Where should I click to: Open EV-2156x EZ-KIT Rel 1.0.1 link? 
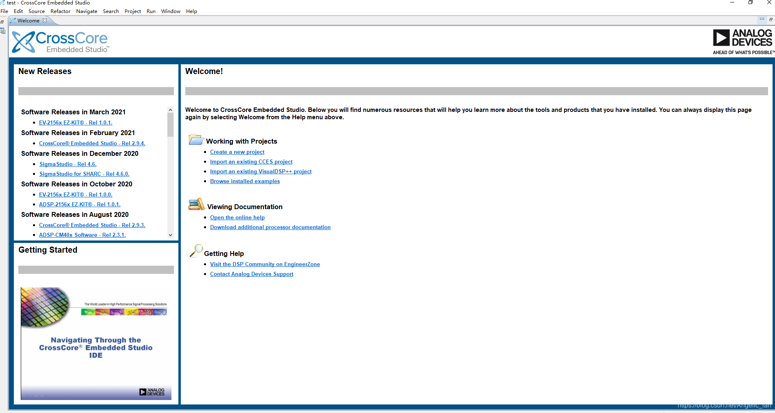point(76,122)
